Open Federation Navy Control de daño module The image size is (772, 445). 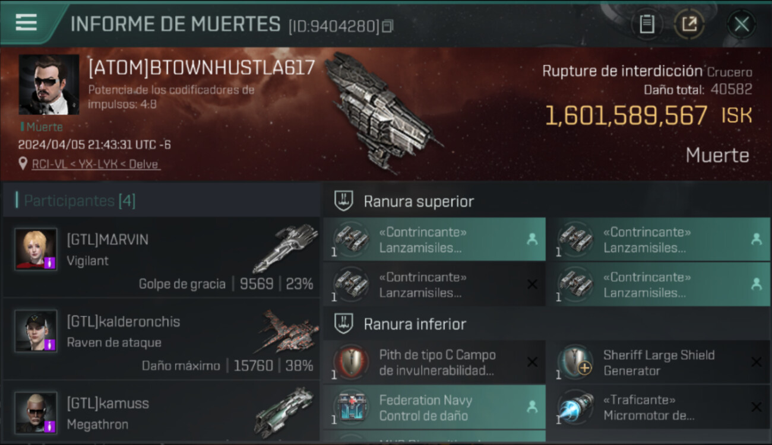[435, 408]
